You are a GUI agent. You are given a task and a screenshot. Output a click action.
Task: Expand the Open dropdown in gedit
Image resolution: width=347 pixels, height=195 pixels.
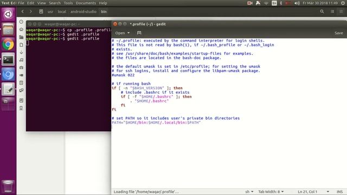click(x=123, y=32)
